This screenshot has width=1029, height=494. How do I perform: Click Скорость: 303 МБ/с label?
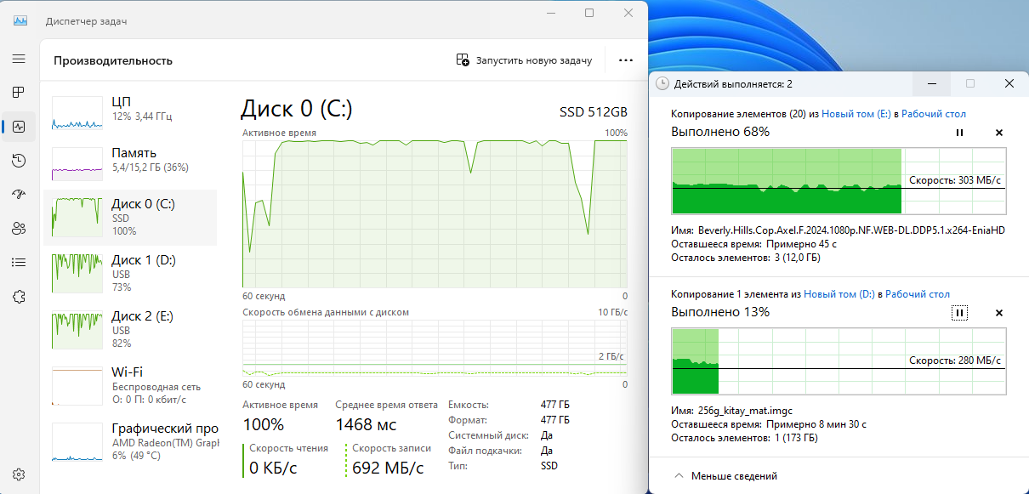coord(955,180)
